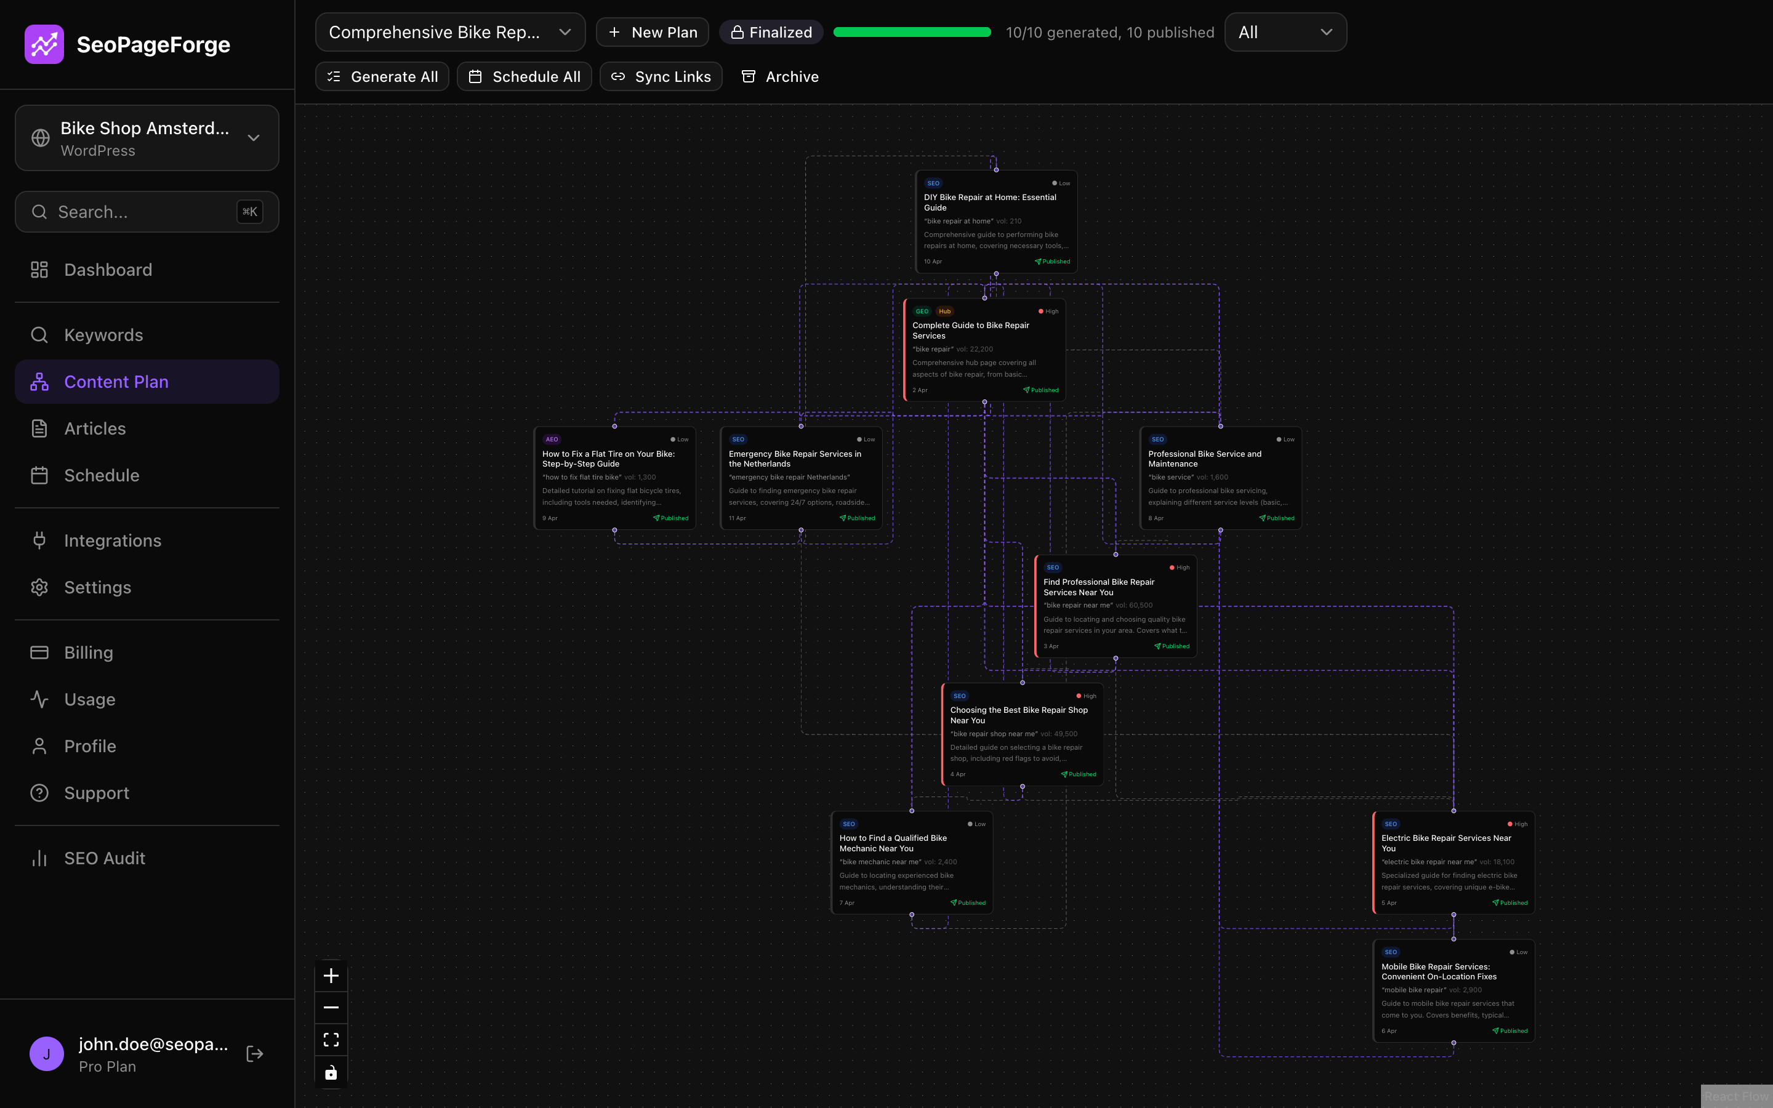Screen dimensions: 1773x1108
Task: Expand the Comprehensive Bike Rep... plan dropdown
Action: [x=450, y=32]
